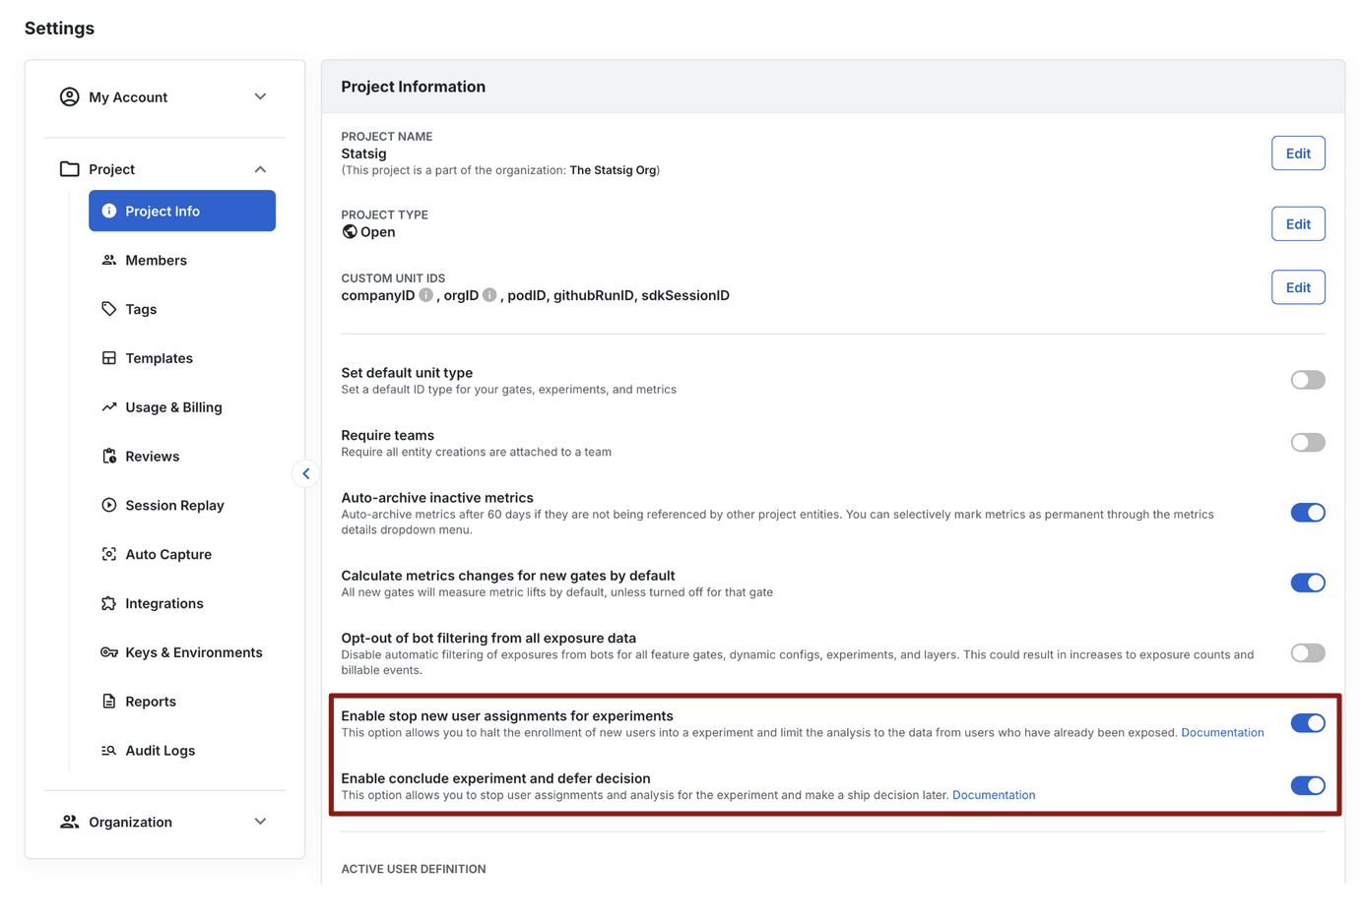1363x923 pixels.
Task: Collapse the Project section
Action: pos(260,168)
